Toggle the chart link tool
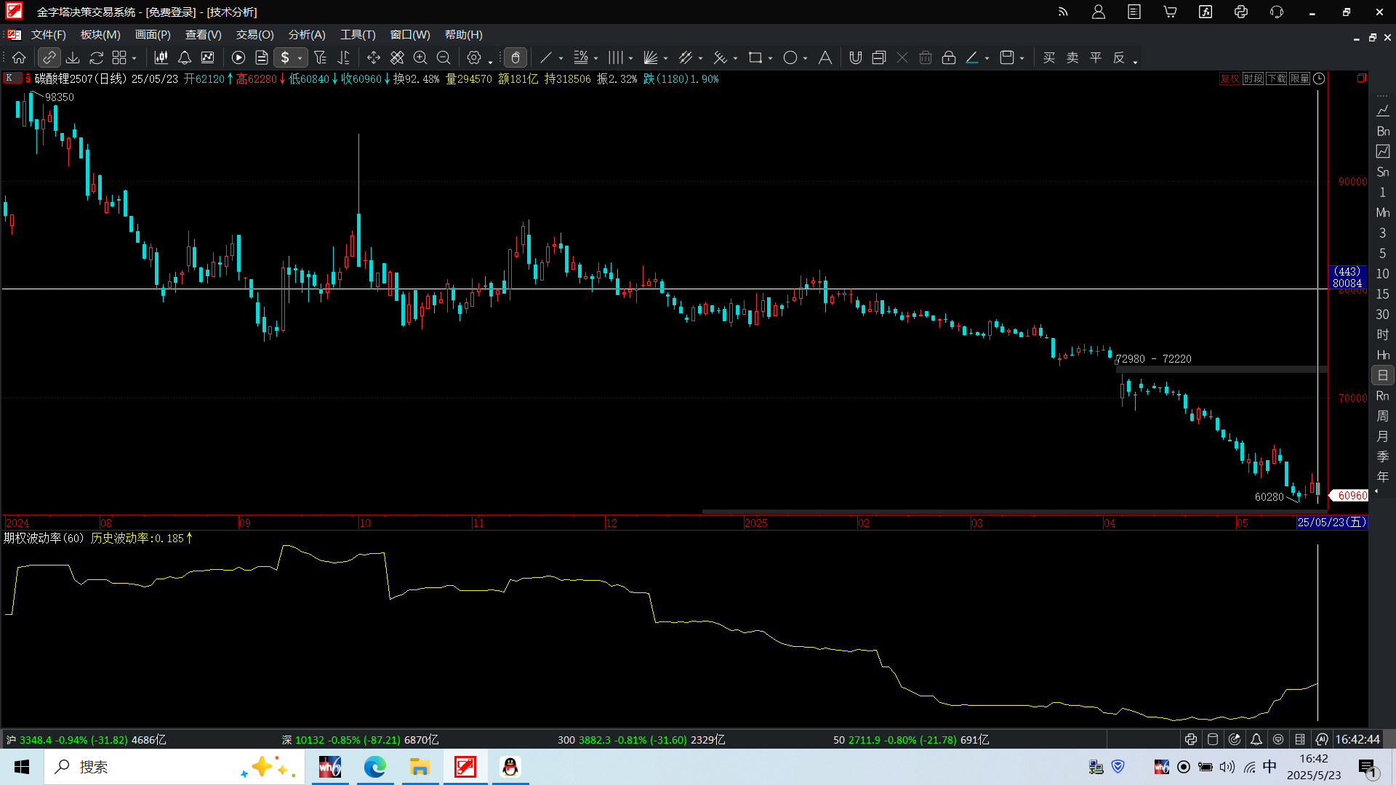The height and width of the screenshot is (785, 1396). [49, 57]
